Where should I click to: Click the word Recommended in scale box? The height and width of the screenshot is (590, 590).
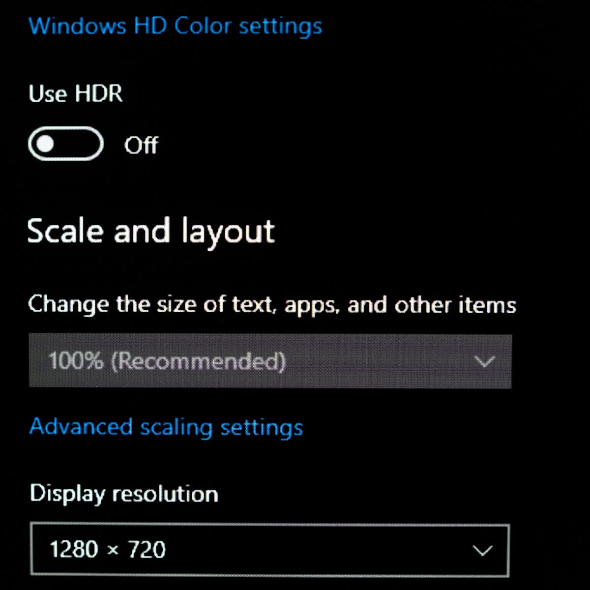click(198, 361)
